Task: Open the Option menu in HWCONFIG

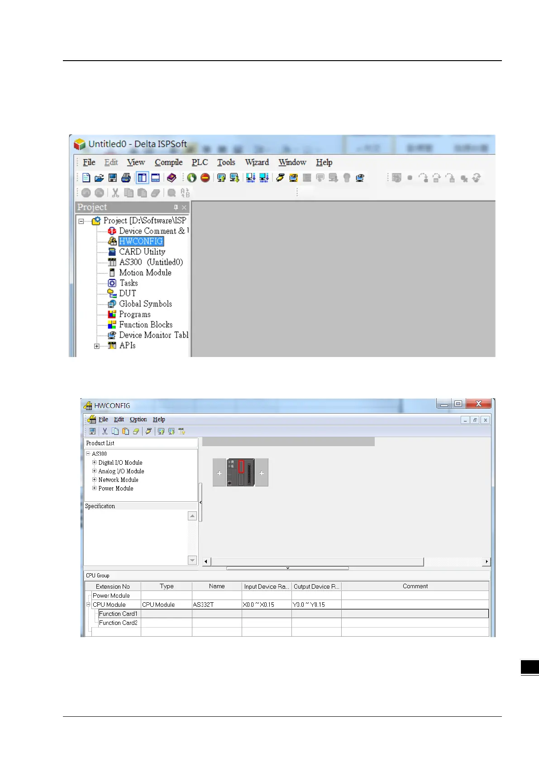Action: 138,419
